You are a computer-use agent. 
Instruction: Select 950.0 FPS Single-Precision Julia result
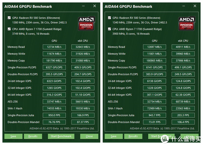(x=54, y=115)
